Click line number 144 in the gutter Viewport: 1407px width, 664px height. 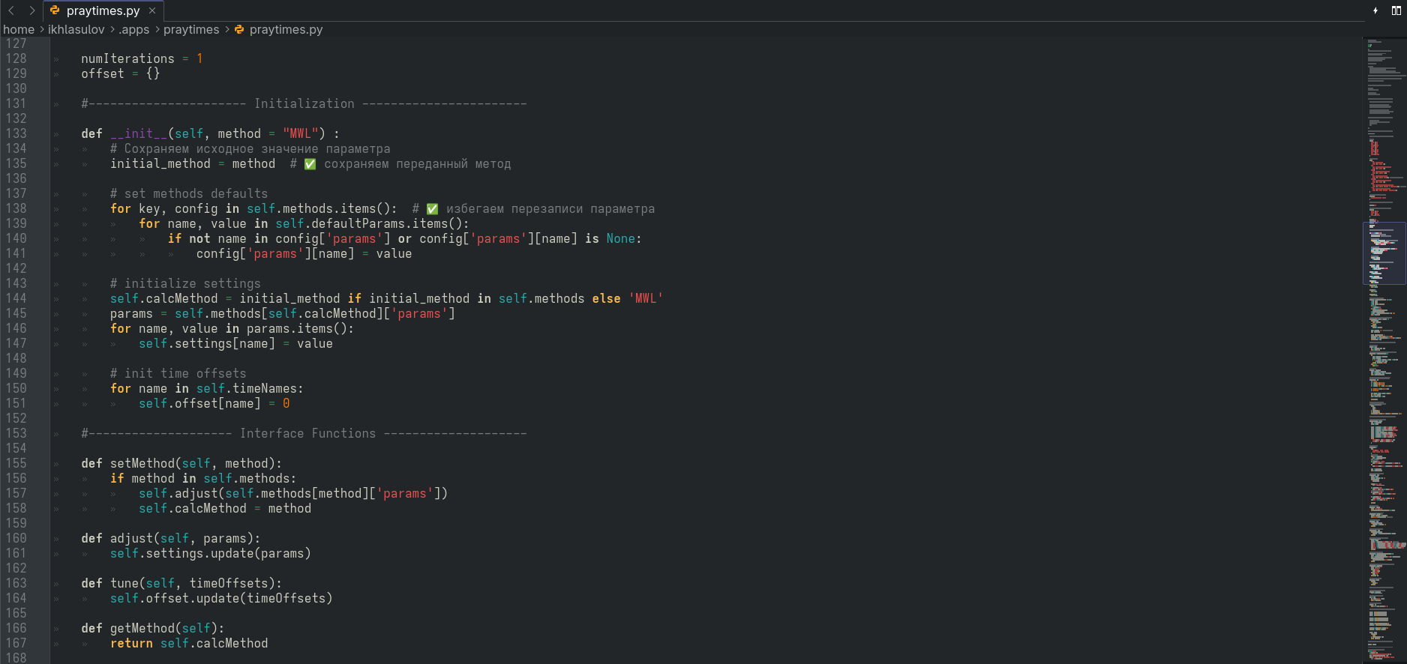point(16,298)
